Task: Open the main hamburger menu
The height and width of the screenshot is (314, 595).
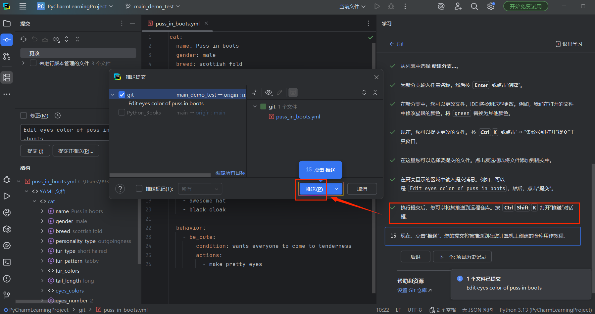Action: [x=23, y=6]
